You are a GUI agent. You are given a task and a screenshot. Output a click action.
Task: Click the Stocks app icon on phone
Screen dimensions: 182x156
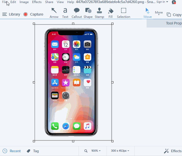[x=66, y=70]
